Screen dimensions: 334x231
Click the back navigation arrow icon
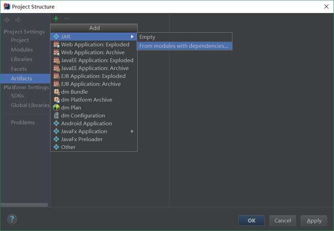[7, 20]
